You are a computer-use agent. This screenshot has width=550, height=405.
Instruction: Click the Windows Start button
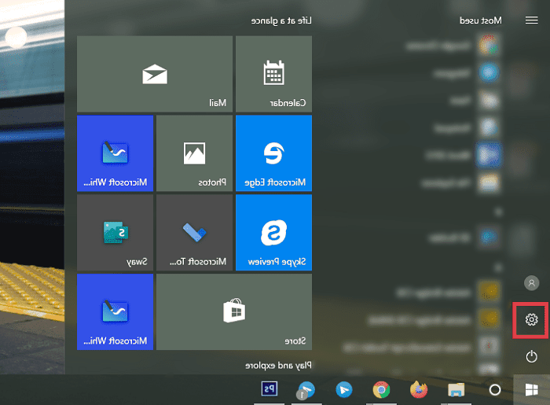[531, 389]
